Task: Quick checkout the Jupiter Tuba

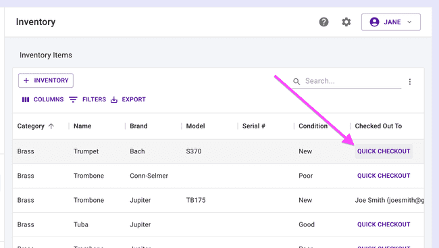Action: pyautogui.click(x=384, y=224)
